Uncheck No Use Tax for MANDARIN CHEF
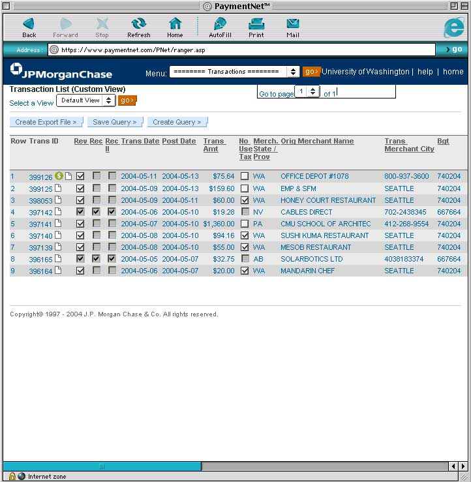 [x=245, y=271]
